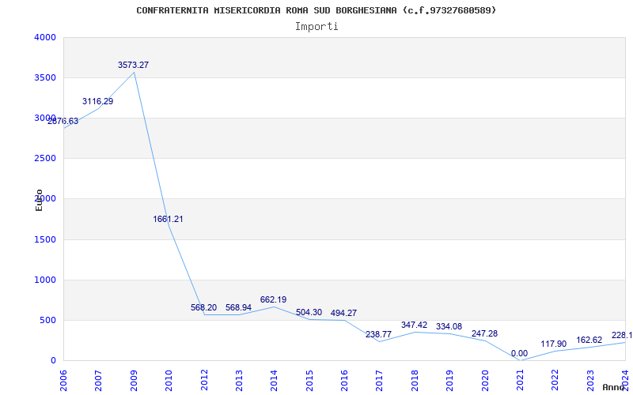
Task: Click the 0 y-axis tick label
Action: (x=53, y=361)
